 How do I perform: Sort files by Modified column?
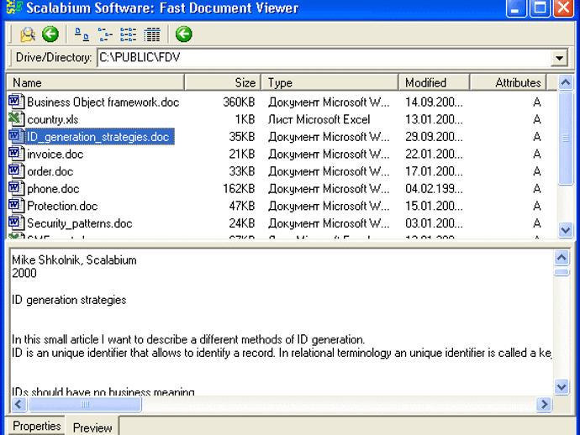point(435,82)
